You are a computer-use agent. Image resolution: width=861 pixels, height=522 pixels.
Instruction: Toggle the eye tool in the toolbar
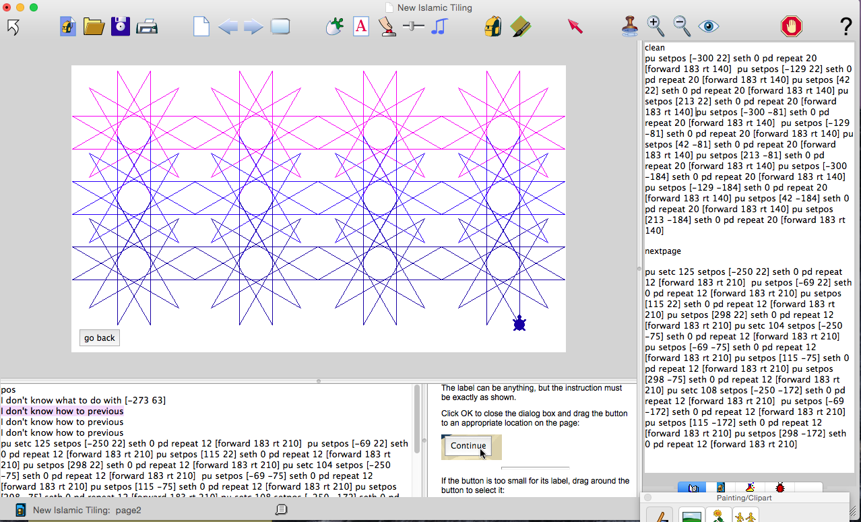point(708,27)
